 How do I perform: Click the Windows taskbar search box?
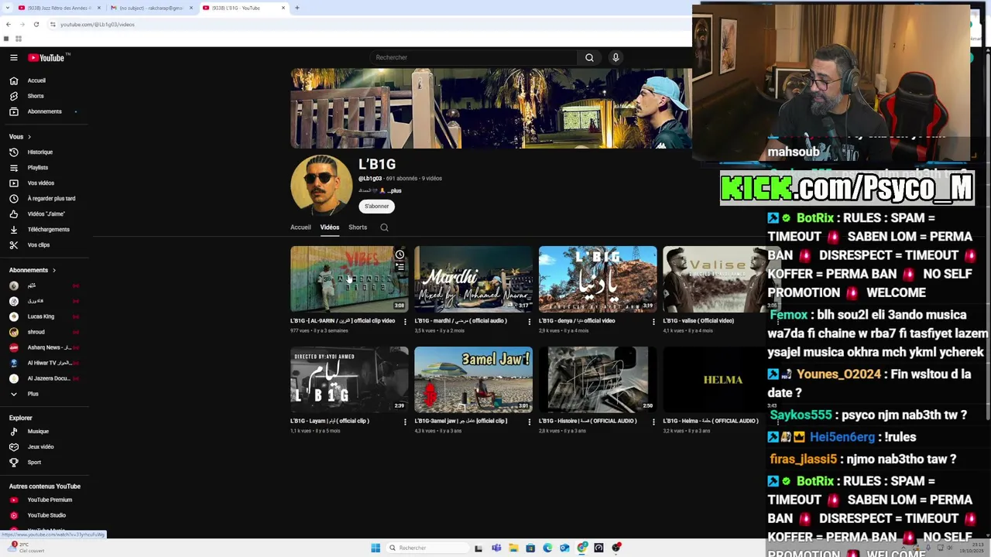428,548
